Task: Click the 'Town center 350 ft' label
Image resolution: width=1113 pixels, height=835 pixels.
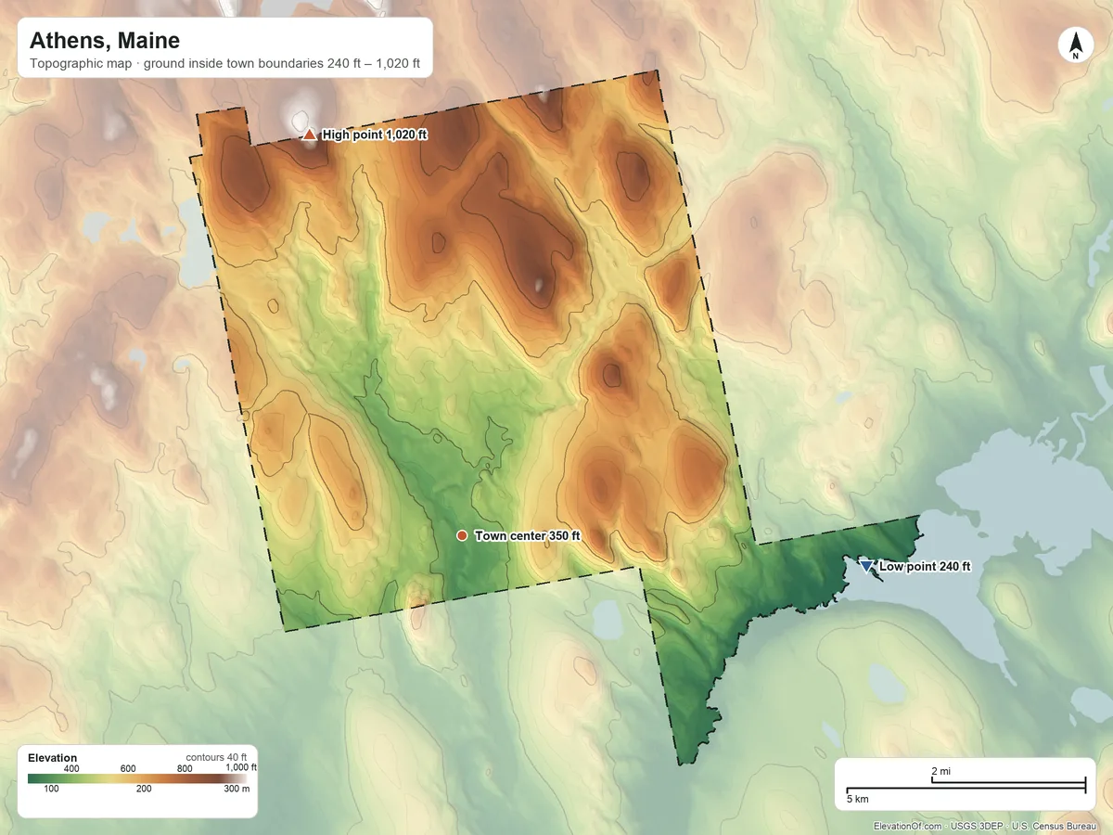Action: click(x=527, y=535)
